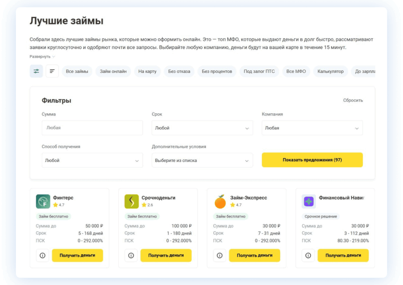Click the Займ-Экспресс rating star

[233, 205]
